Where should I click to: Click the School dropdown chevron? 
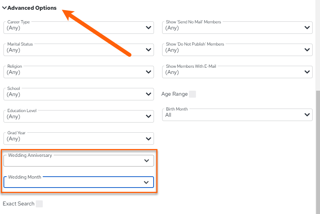pos(149,94)
